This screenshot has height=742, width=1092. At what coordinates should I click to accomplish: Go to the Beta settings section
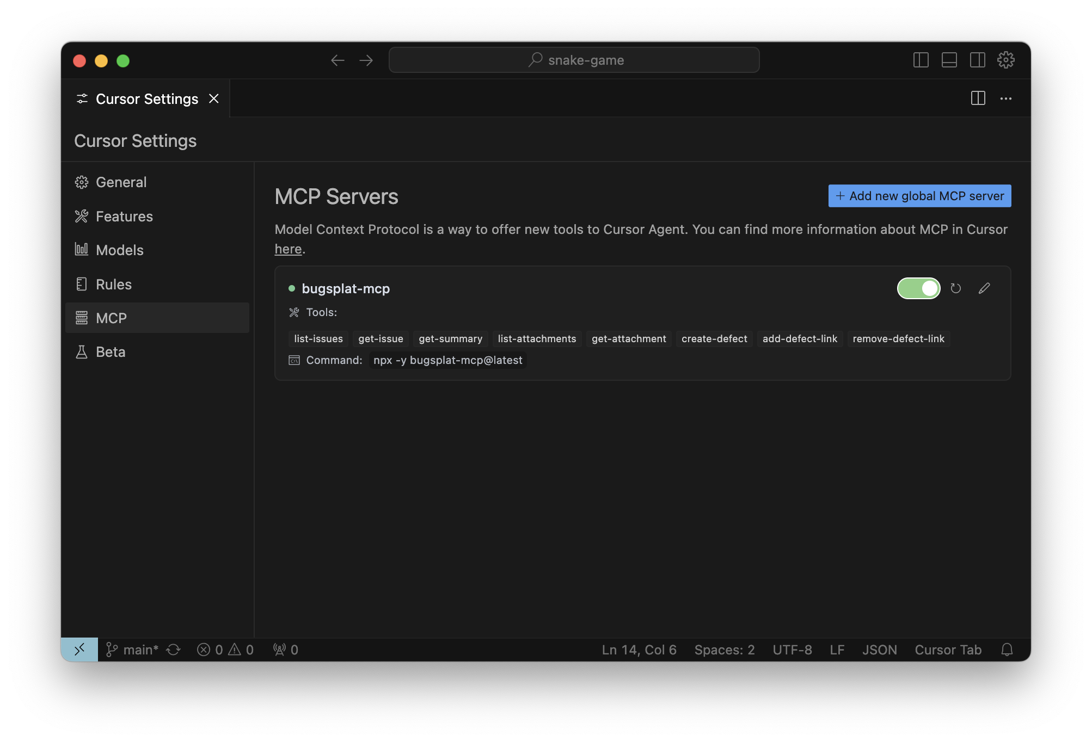110,352
